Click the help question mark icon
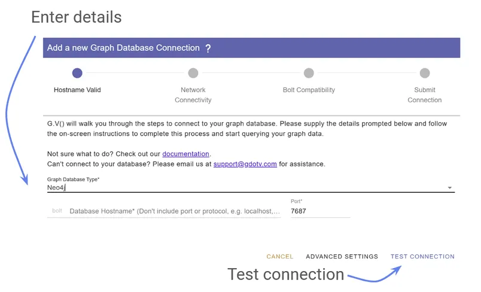The height and width of the screenshot is (292, 481). pos(208,48)
